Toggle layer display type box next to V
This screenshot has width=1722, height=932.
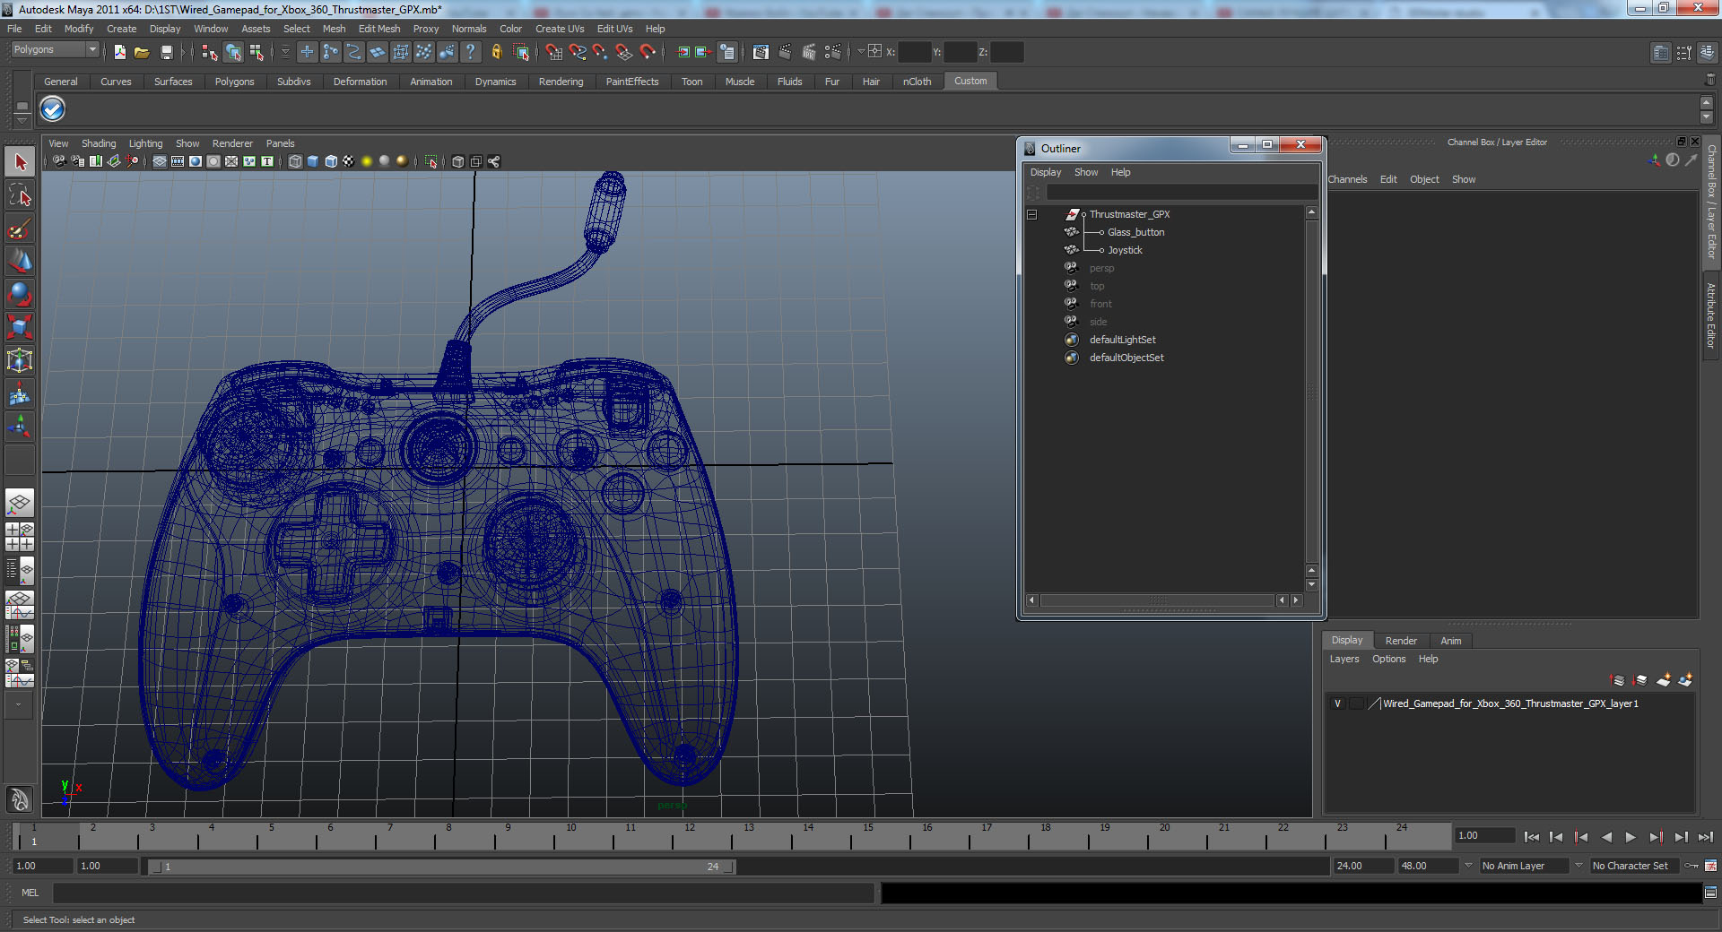coord(1356,703)
